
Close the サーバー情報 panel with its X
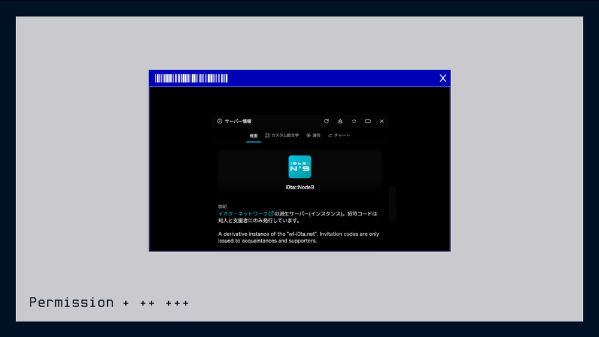click(x=382, y=121)
